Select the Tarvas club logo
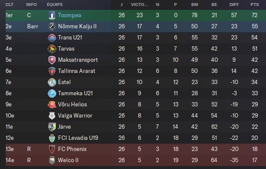 [52, 49]
